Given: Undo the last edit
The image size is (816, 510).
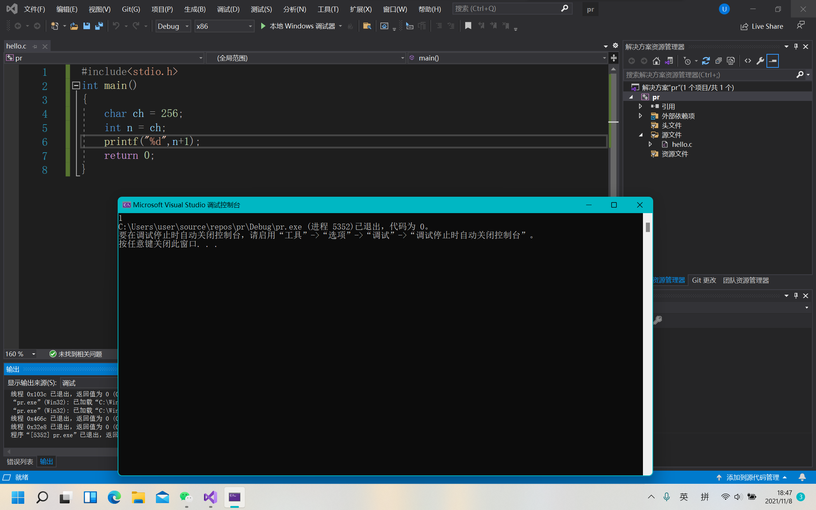Looking at the screenshot, I should click(x=116, y=26).
